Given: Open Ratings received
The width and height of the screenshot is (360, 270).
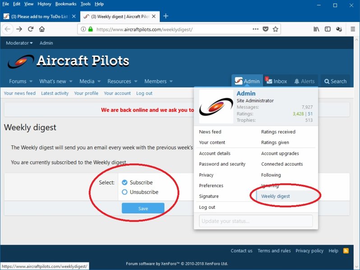Looking at the screenshot, I should [278, 132].
